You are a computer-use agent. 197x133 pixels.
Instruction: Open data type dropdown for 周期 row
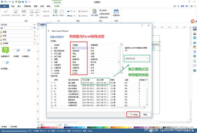(x=119, y=59)
